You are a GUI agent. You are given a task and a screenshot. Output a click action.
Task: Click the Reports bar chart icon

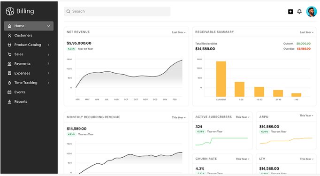9,102
